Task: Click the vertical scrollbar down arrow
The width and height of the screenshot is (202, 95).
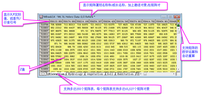Action: pos(179,69)
